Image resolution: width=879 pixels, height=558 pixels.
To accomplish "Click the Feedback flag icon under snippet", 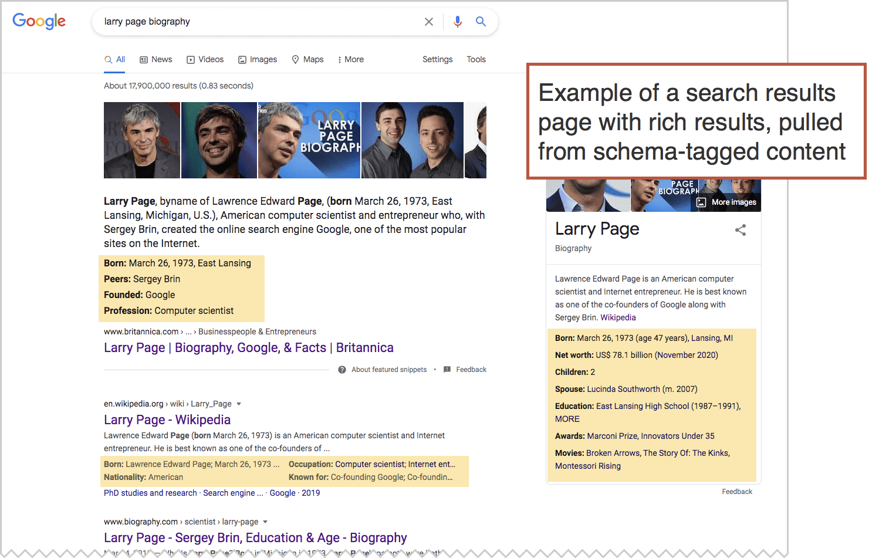I will click(x=447, y=370).
